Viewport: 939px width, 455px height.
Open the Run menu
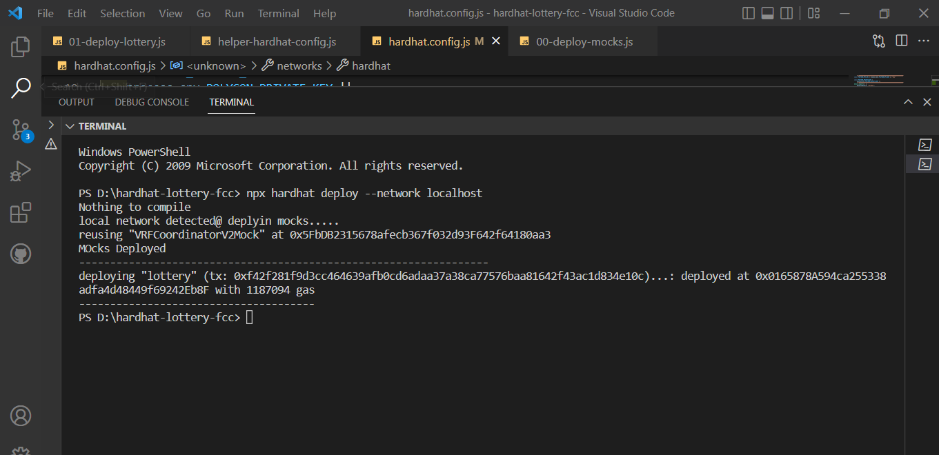click(235, 13)
